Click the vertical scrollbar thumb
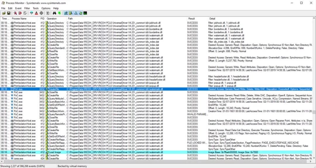Viewport: 316px width, 168px height. [x=314, y=112]
